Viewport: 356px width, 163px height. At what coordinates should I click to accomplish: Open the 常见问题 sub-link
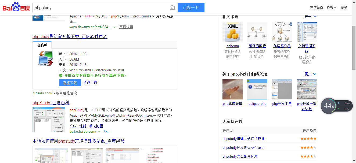(x=96, y=126)
